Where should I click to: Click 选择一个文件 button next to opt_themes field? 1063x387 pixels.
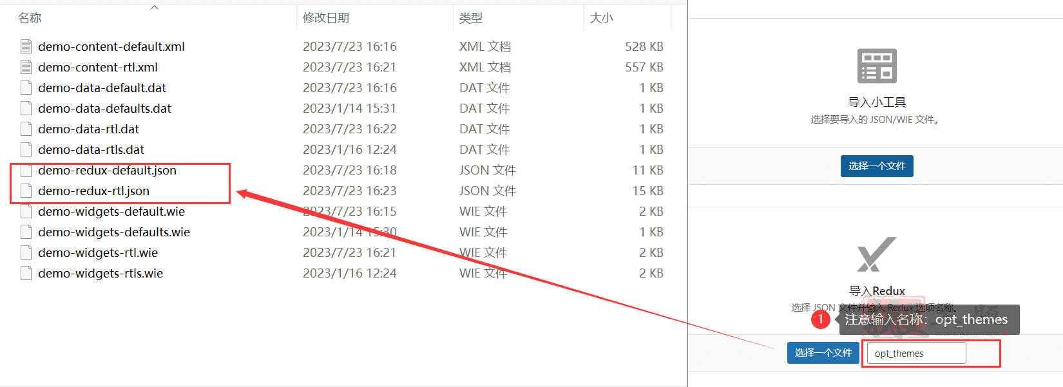tap(823, 353)
